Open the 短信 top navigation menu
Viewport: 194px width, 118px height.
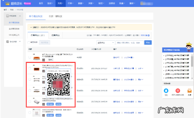101,3
